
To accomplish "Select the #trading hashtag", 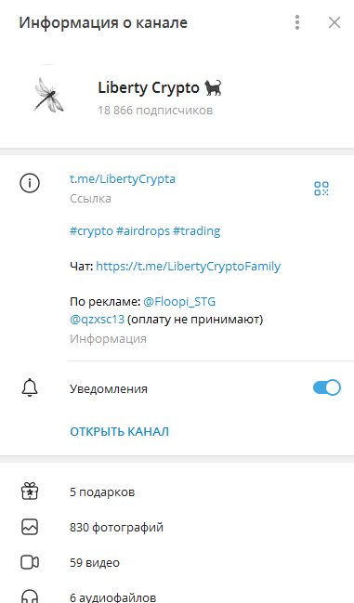I will tap(197, 231).
